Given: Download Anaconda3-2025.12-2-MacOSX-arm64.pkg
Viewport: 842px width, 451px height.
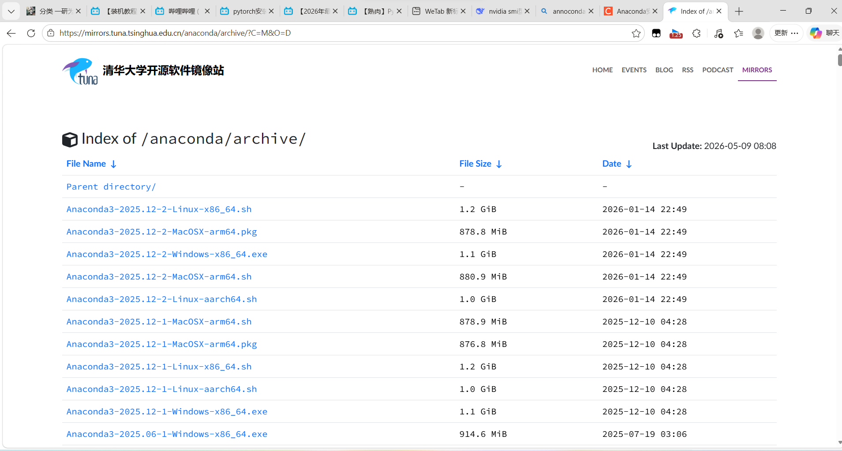Looking at the screenshot, I should 161,232.
